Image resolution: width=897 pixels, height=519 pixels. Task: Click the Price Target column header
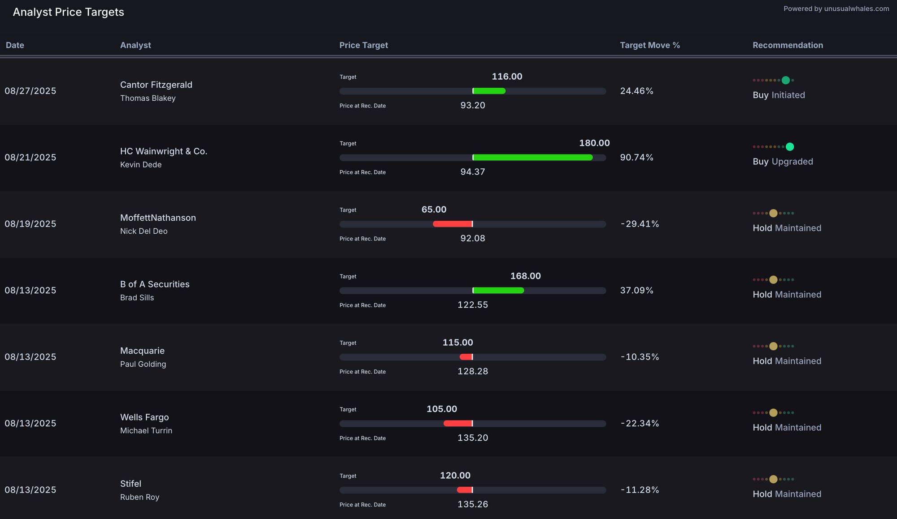coord(364,45)
